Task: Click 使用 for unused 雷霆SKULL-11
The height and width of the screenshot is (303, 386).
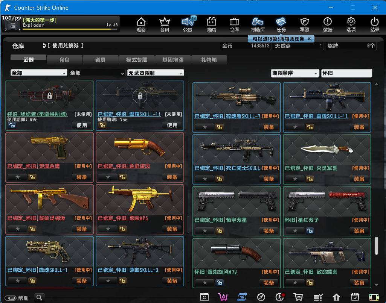Action: point(172,125)
